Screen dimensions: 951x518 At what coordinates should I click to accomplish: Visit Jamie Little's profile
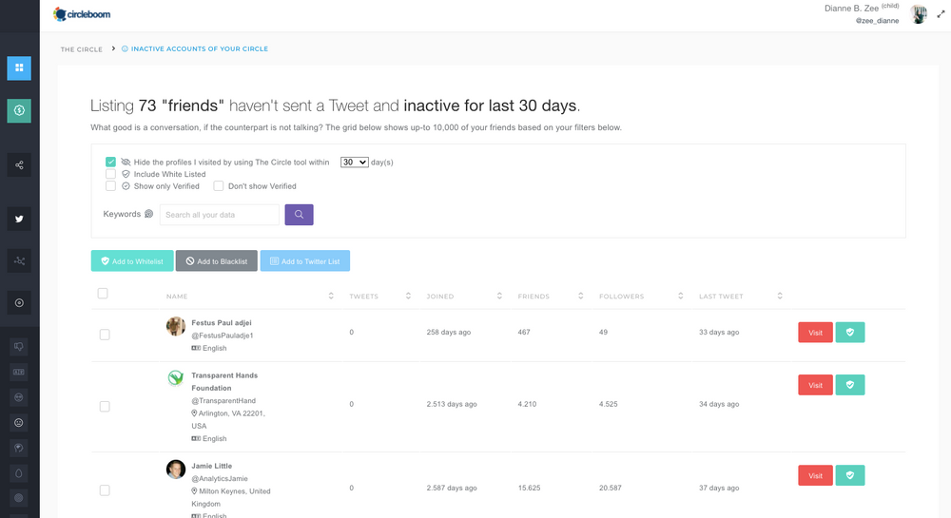click(815, 475)
